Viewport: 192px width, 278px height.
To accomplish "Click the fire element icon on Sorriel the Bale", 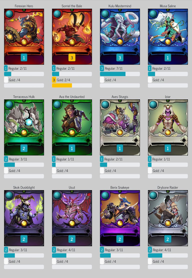I will point(72,42).
